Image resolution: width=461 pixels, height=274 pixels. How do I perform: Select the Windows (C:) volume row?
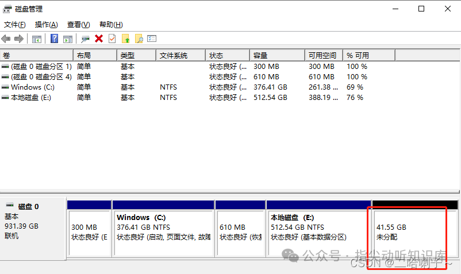[198, 87]
